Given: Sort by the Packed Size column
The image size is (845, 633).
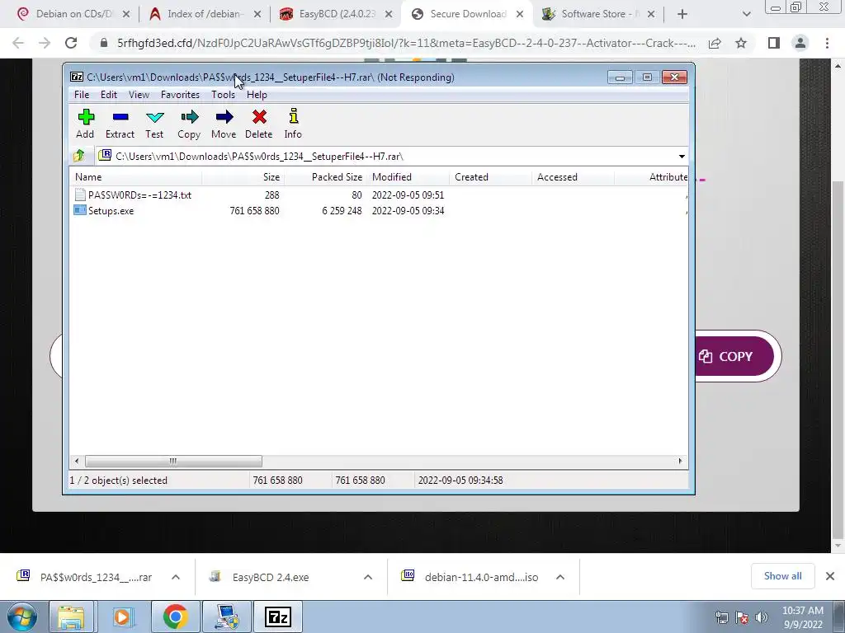Looking at the screenshot, I should coord(325,177).
